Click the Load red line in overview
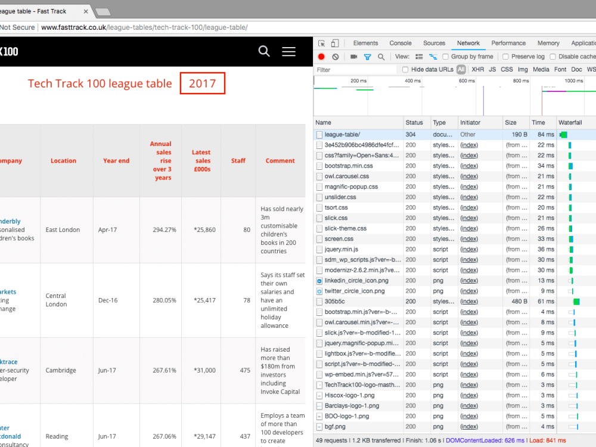This screenshot has width=596, height=447. click(542, 100)
